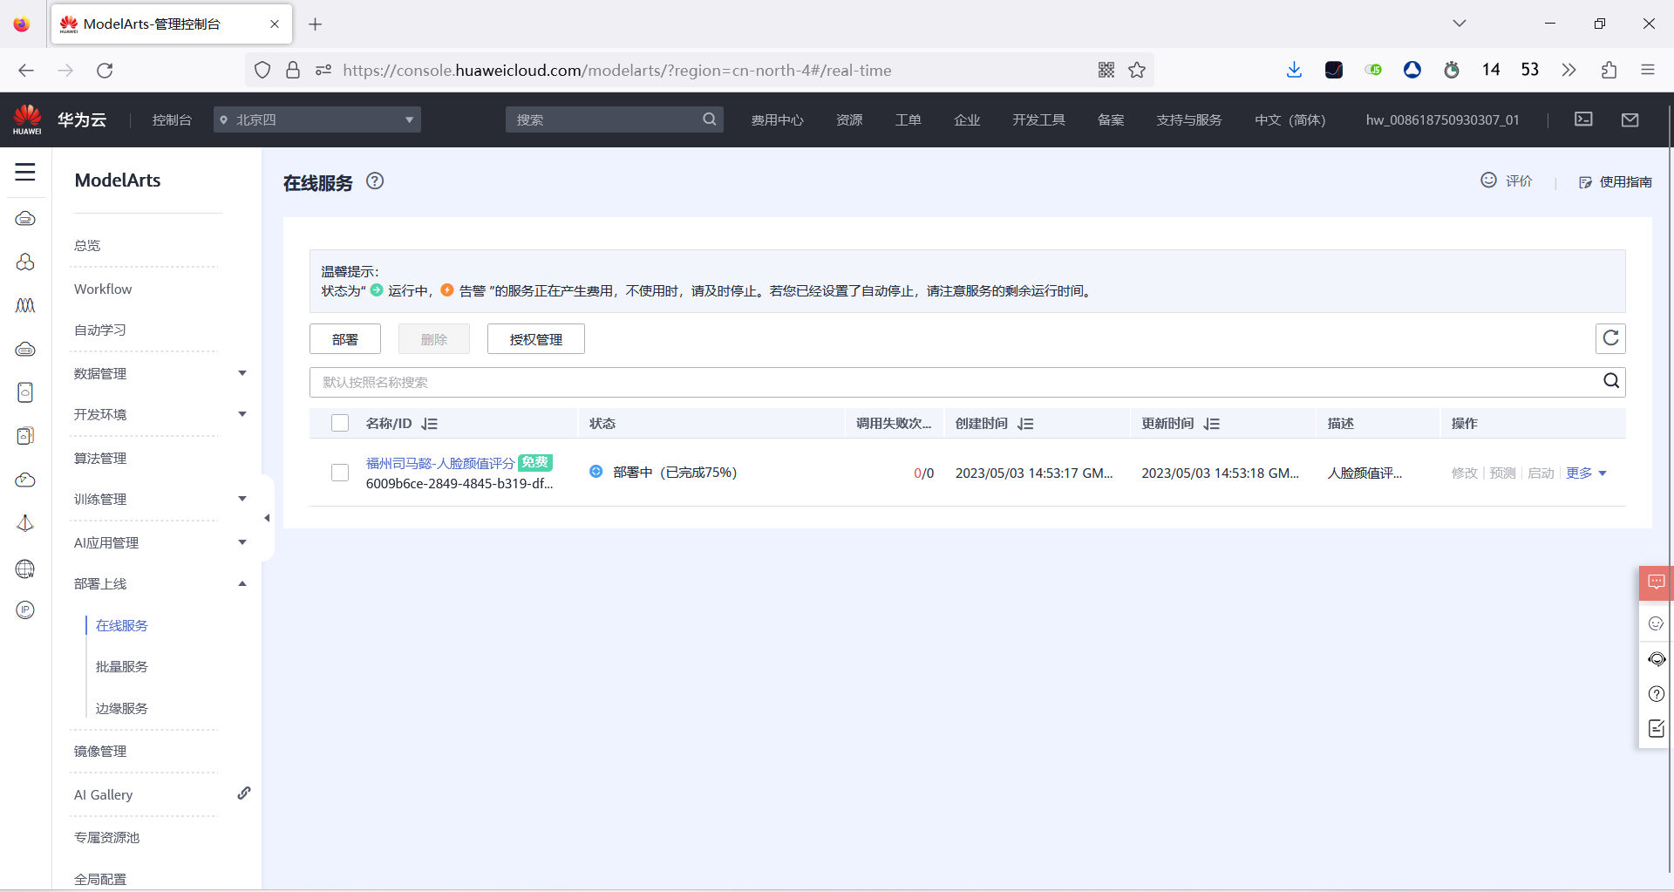Open the 使用指南 guide link

1616,181
